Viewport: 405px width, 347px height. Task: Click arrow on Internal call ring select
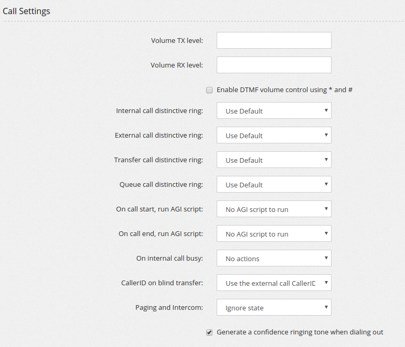(326, 110)
